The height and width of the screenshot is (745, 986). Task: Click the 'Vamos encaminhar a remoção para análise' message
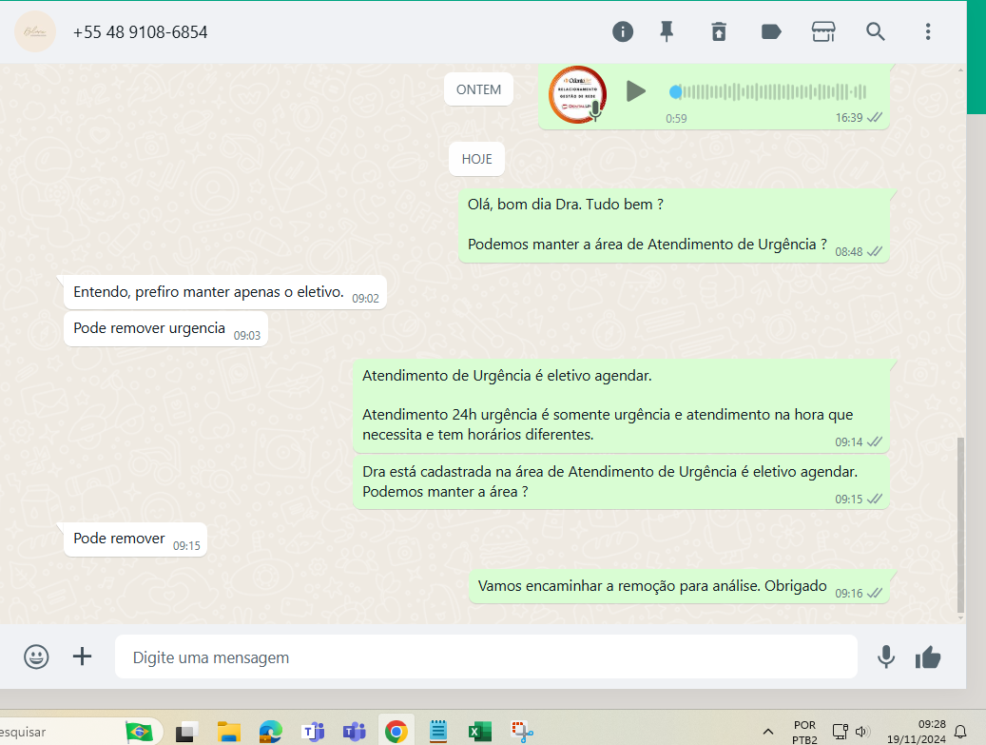point(679,587)
